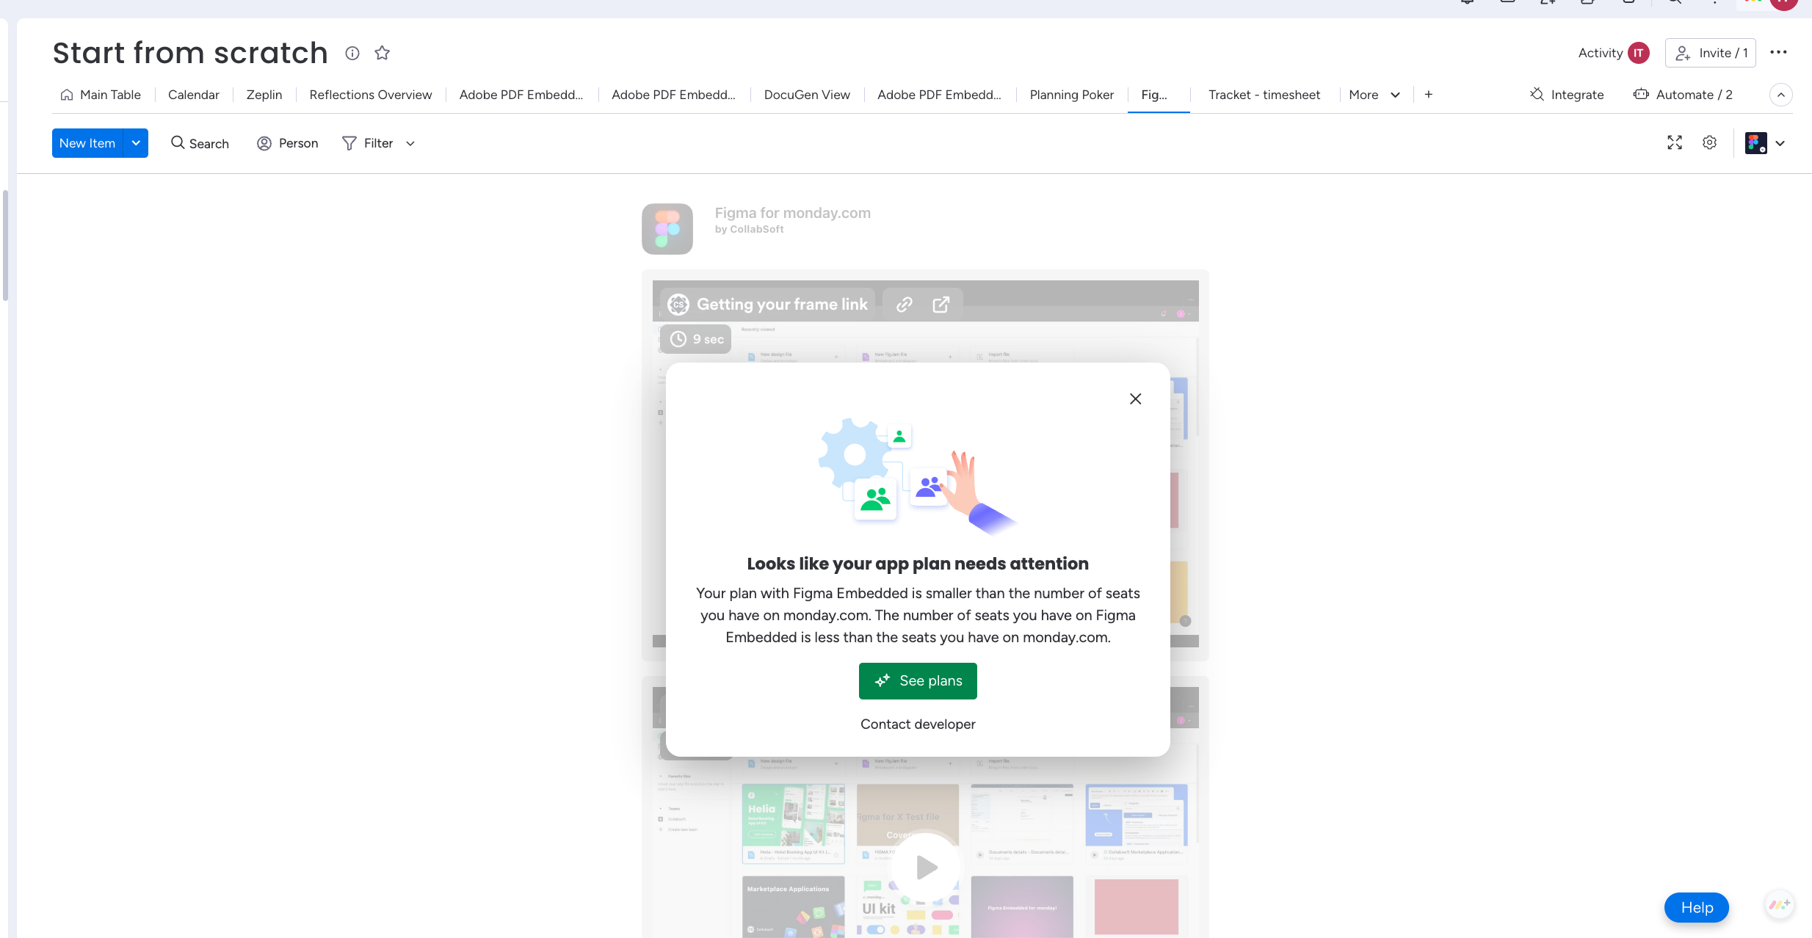Click the See plans button
1812x938 pixels.
point(918,680)
